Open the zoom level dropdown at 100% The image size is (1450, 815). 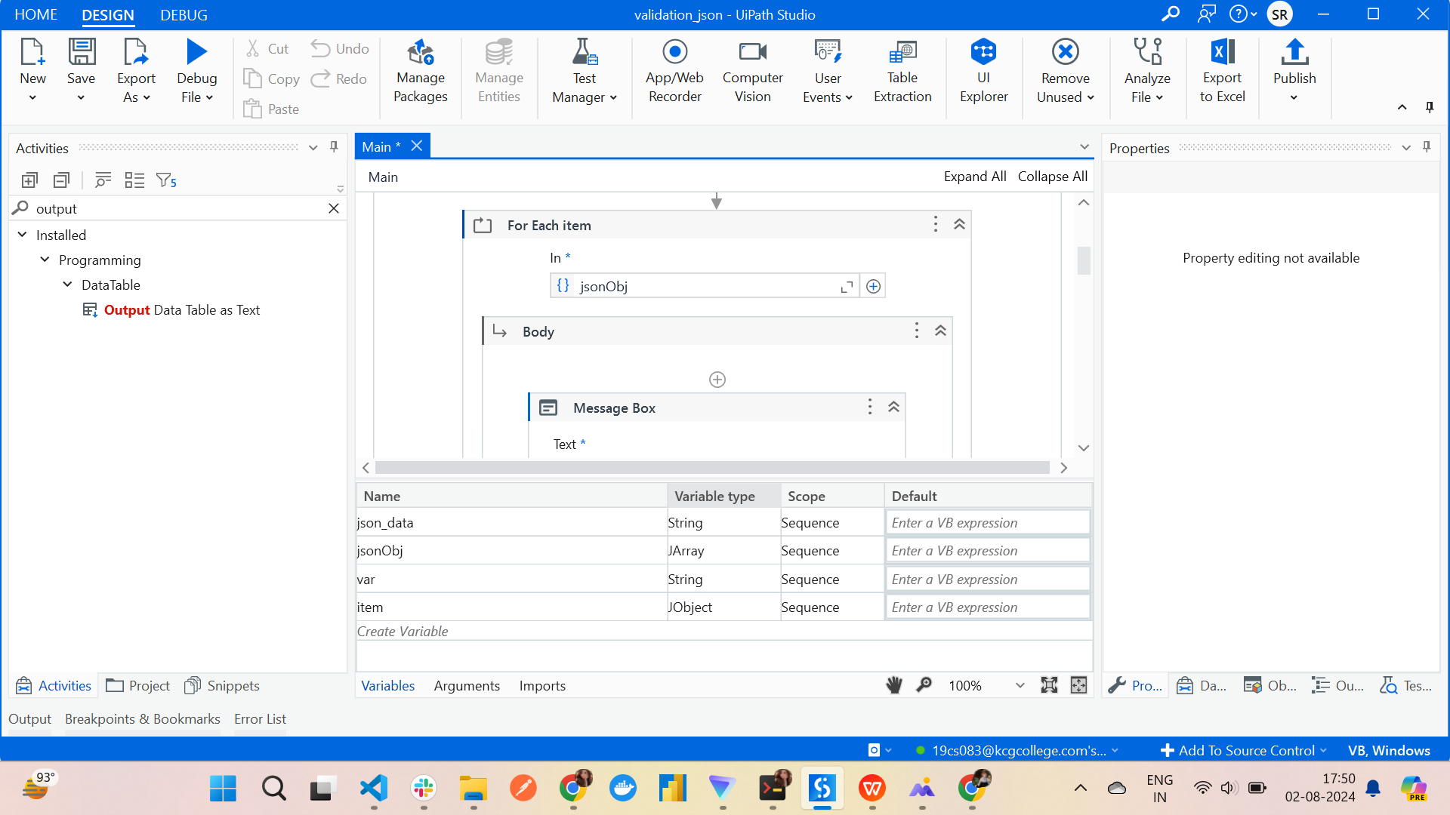1020,685
